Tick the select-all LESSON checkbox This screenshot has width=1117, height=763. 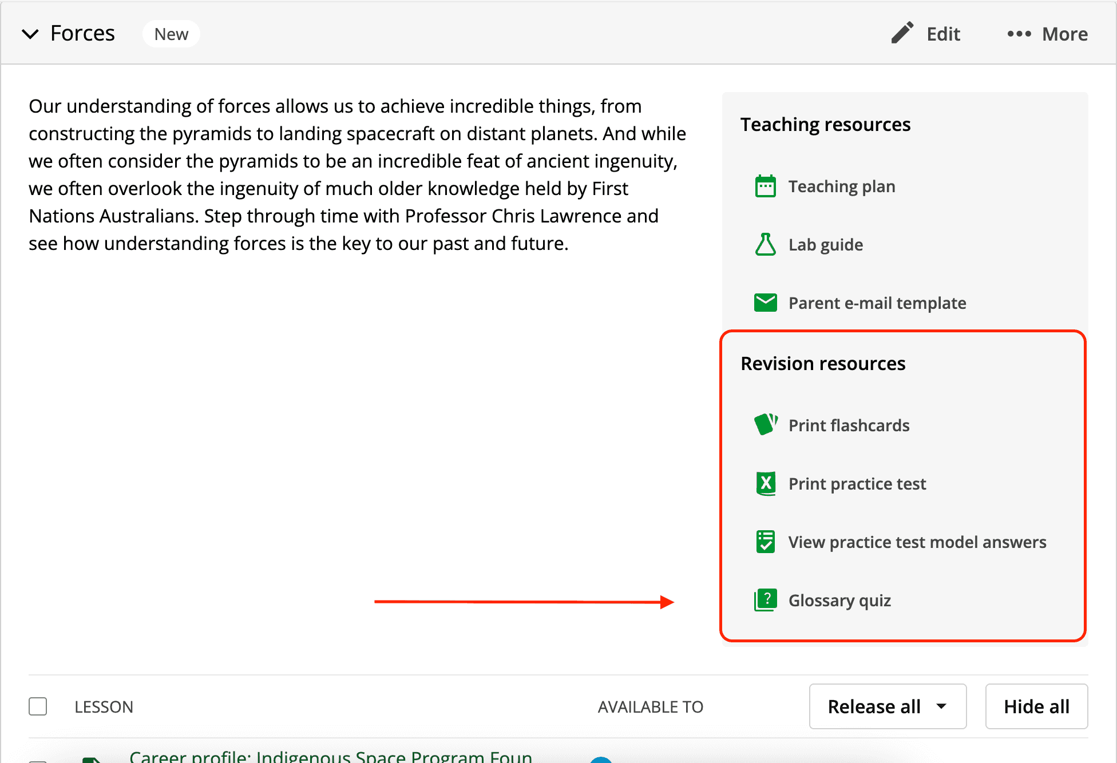tap(38, 706)
